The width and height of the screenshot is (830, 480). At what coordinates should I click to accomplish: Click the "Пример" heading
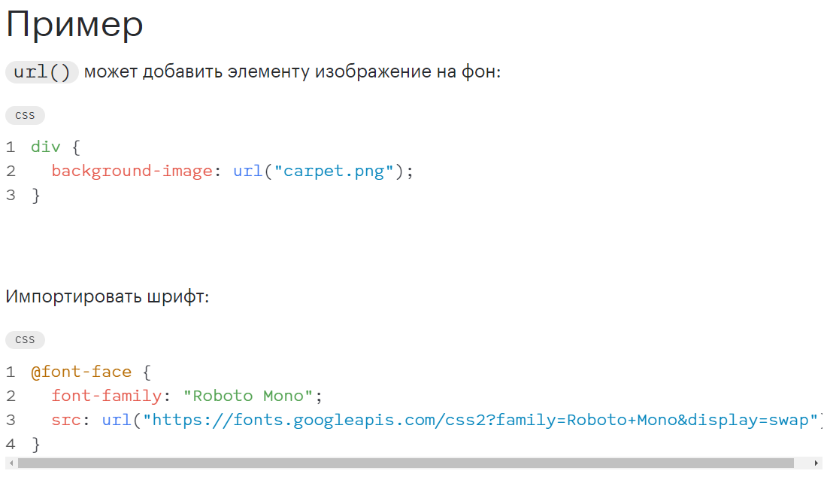click(74, 25)
